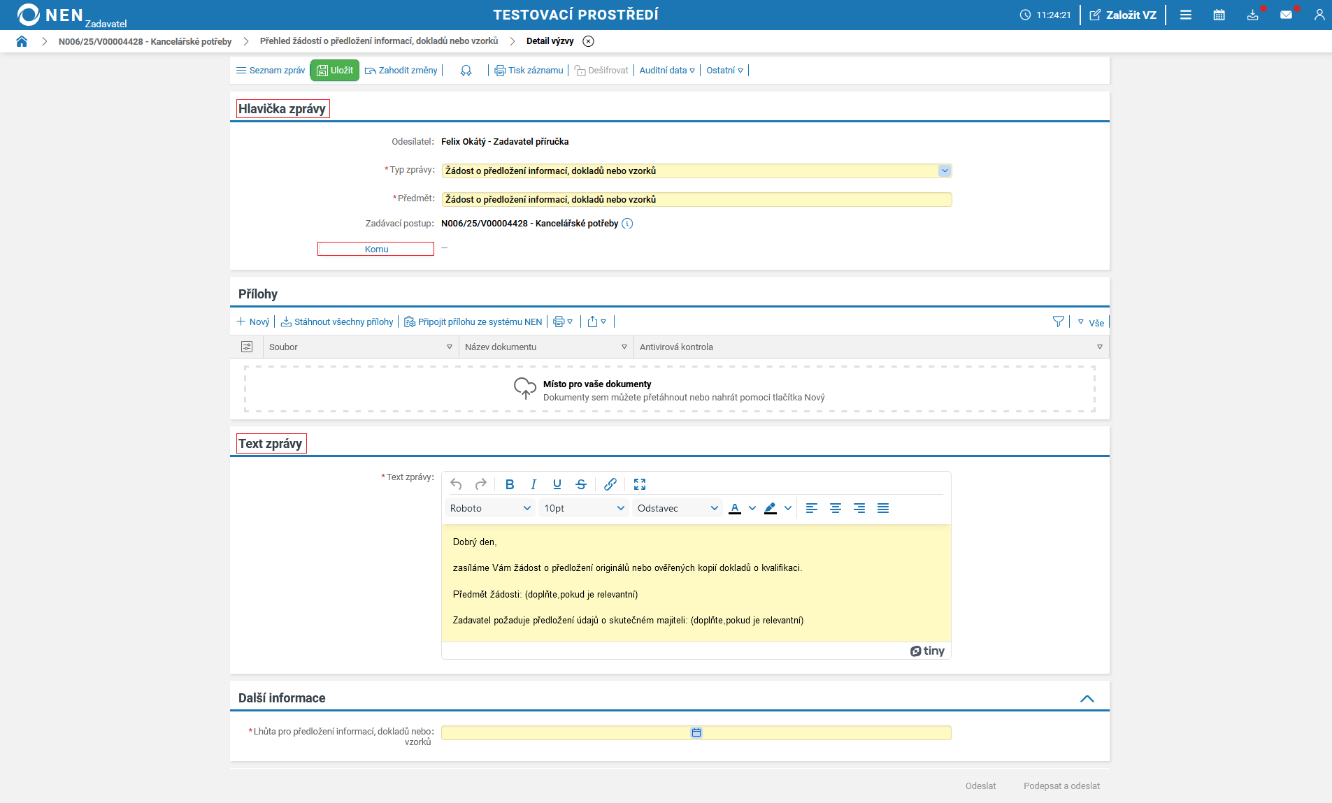Click the Komu recipient link

click(x=376, y=249)
